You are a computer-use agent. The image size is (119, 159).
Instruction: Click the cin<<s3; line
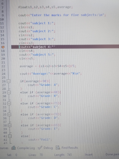click(x=27, y=43)
